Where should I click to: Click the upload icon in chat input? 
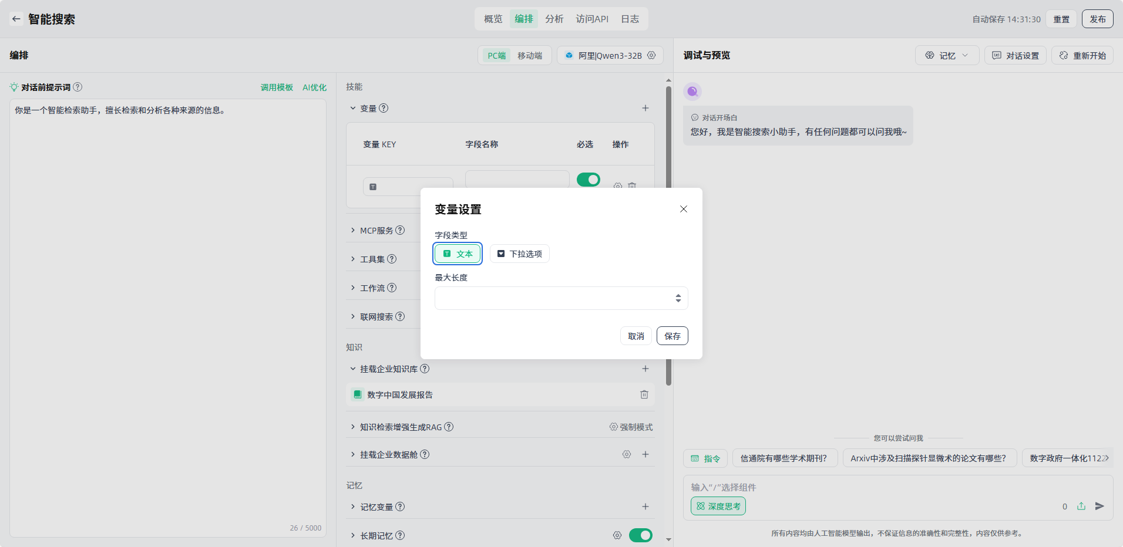(x=1081, y=506)
